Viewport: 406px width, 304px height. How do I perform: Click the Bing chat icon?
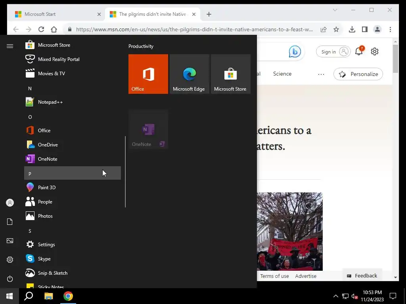point(295,52)
